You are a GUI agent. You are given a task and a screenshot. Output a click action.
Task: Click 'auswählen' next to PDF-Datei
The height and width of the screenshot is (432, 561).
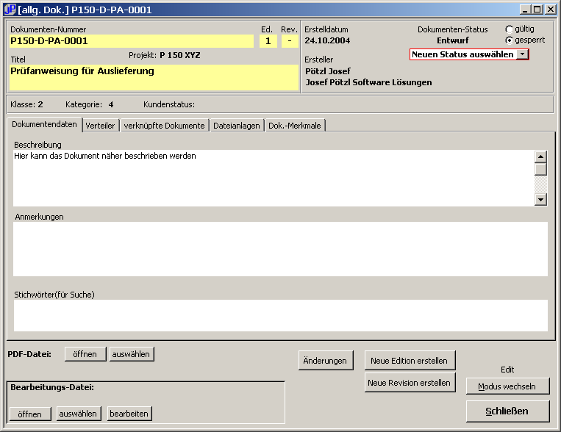pyautogui.click(x=132, y=354)
